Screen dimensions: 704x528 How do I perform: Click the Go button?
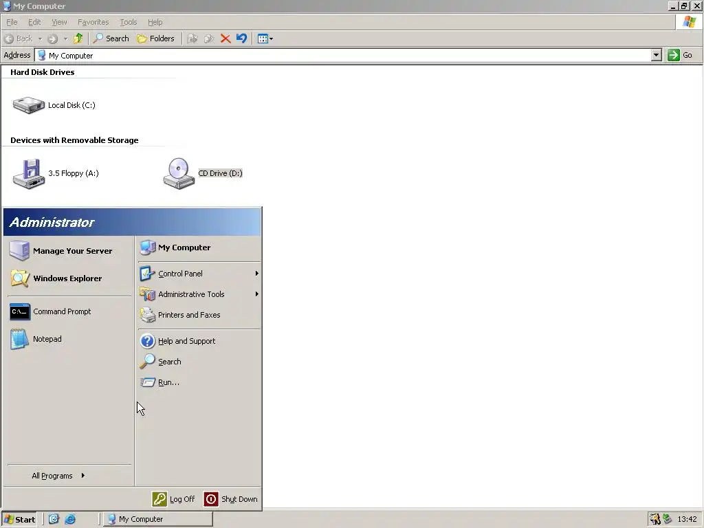(680, 55)
